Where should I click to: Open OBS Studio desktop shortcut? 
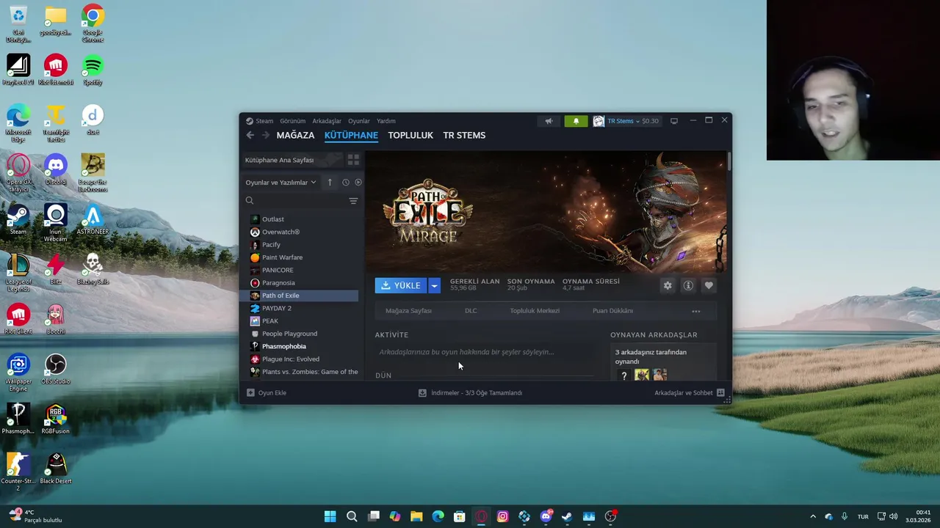tap(55, 370)
